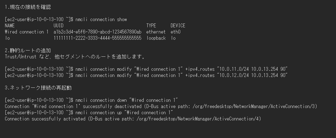Select the UUID starting with a1b2c3d4
Screen dimensions: 336x138
pyautogui.click(x=98, y=32)
